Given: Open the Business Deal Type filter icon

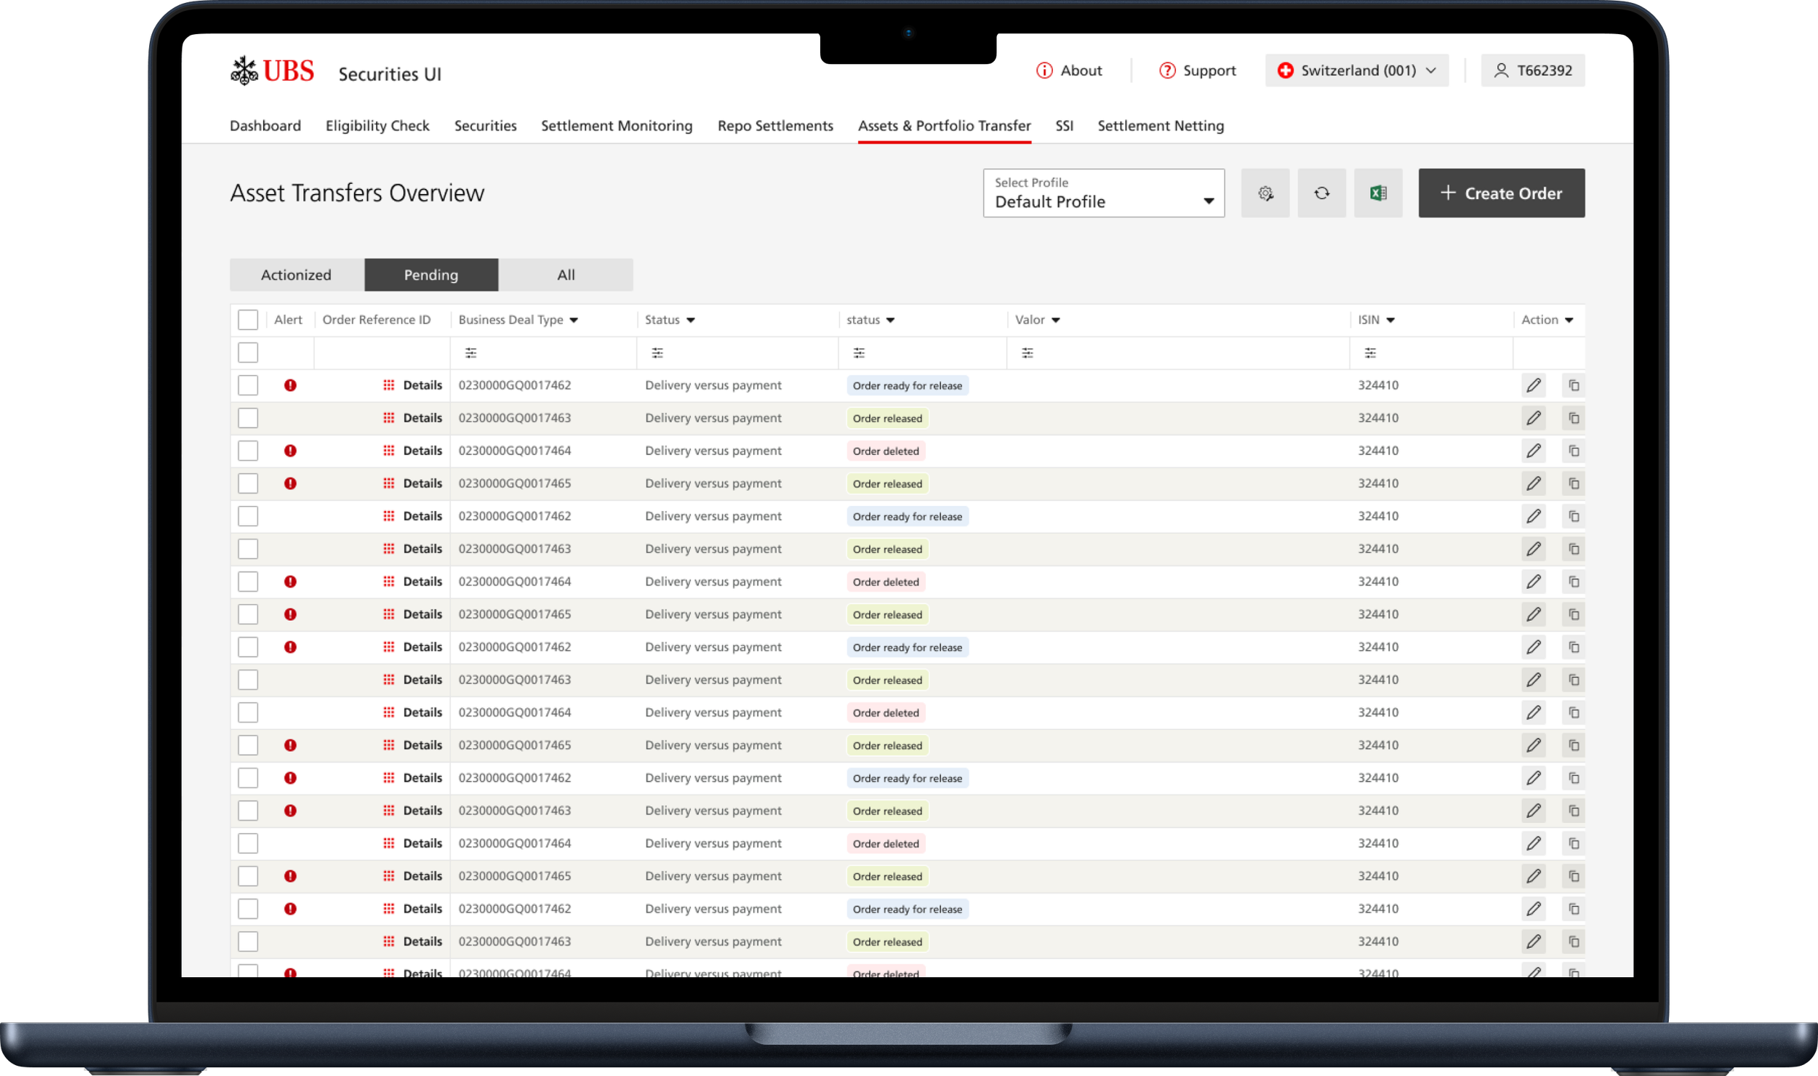Looking at the screenshot, I should pos(470,353).
